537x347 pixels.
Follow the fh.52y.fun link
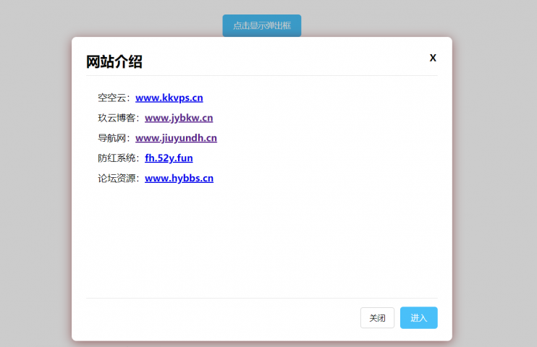169,158
